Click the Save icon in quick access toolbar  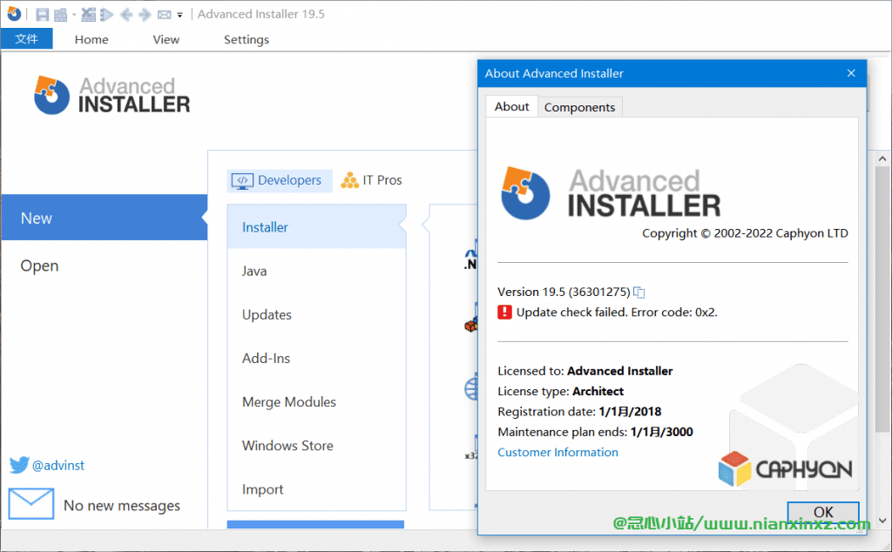[x=42, y=15]
